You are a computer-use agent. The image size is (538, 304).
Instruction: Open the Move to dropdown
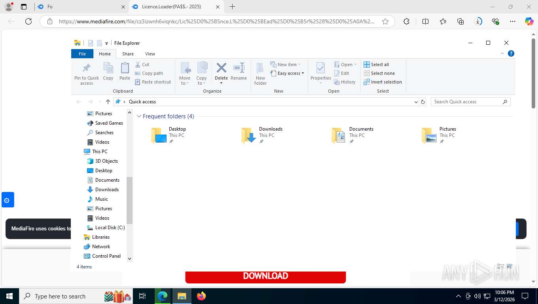(x=185, y=74)
